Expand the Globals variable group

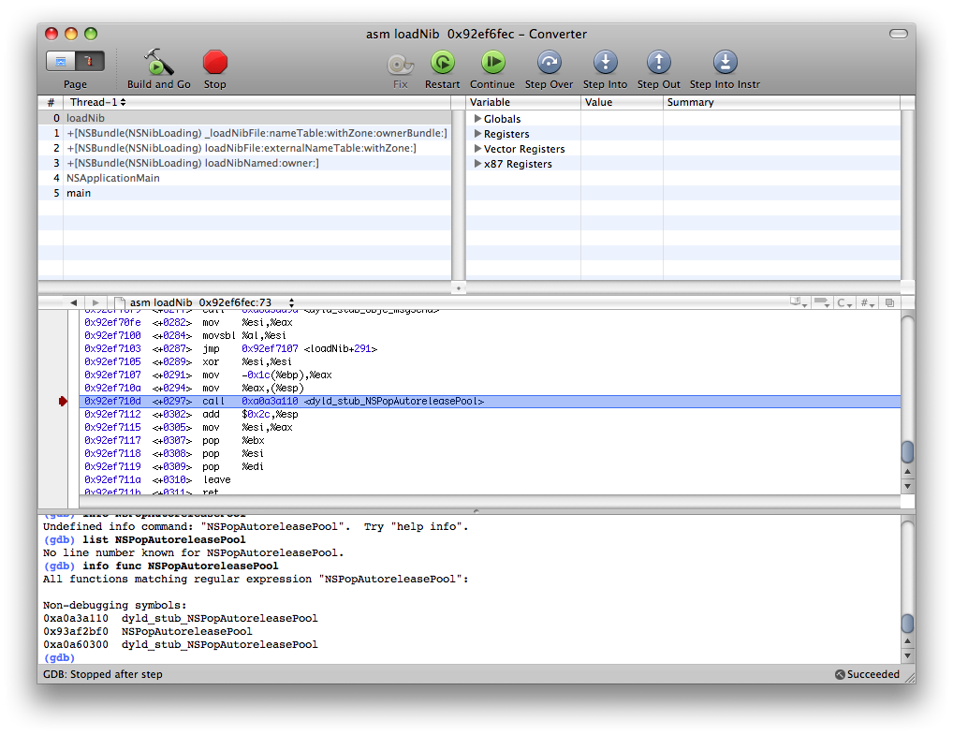click(477, 119)
